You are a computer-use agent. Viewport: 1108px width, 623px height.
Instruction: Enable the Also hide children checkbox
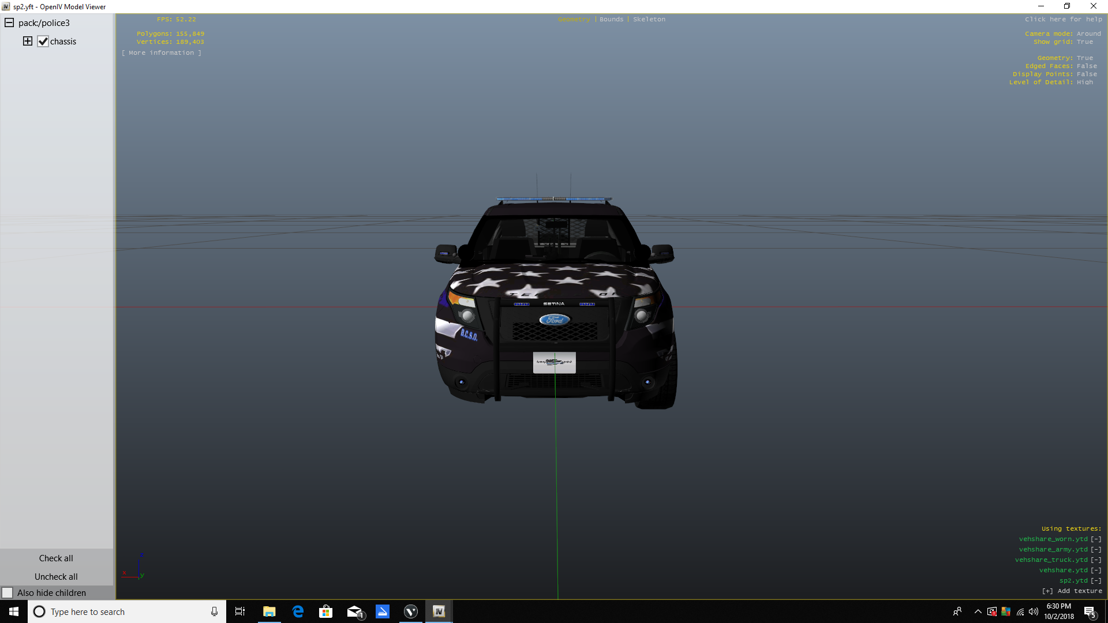[x=8, y=593]
